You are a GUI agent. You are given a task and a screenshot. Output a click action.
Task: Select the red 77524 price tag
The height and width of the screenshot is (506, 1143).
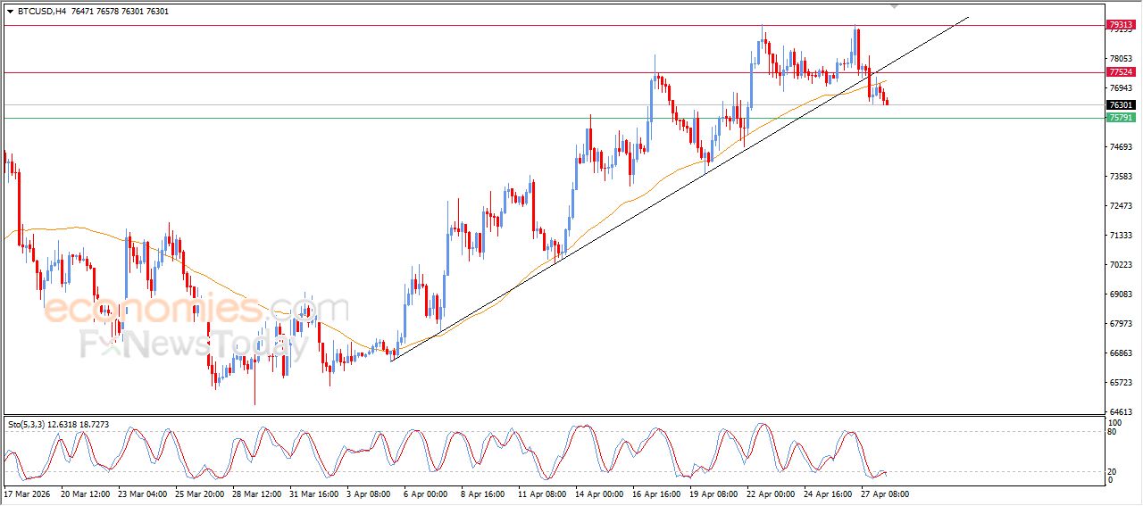click(1120, 71)
